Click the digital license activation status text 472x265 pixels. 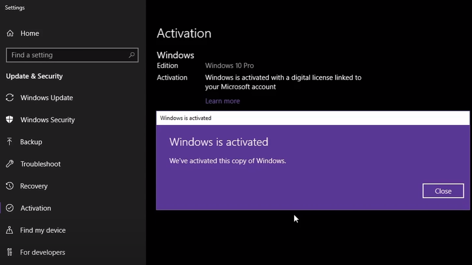(x=283, y=82)
